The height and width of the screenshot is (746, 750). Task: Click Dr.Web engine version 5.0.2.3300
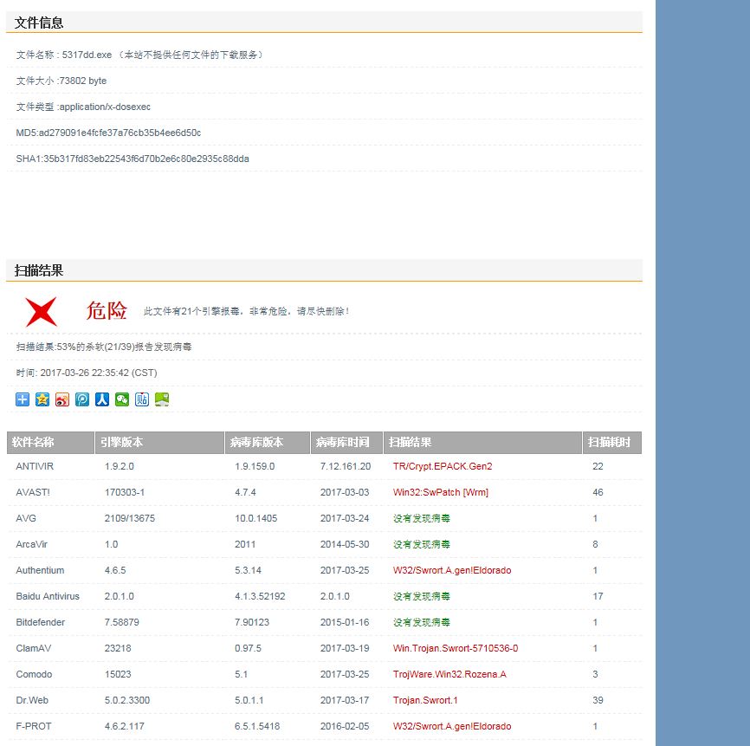(x=127, y=700)
